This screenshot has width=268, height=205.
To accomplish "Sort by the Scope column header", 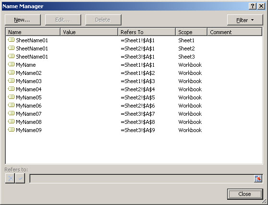I will pyautogui.click(x=192, y=32).
